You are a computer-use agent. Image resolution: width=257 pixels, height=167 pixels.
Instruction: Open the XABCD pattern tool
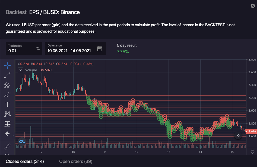tap(7, 114)
